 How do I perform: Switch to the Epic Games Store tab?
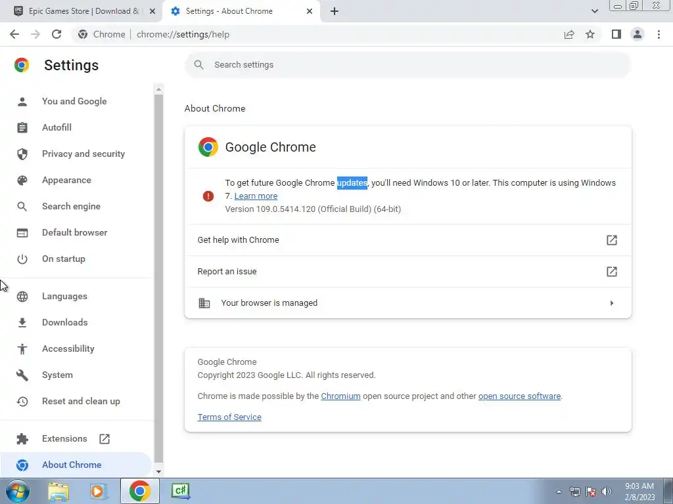81,11
